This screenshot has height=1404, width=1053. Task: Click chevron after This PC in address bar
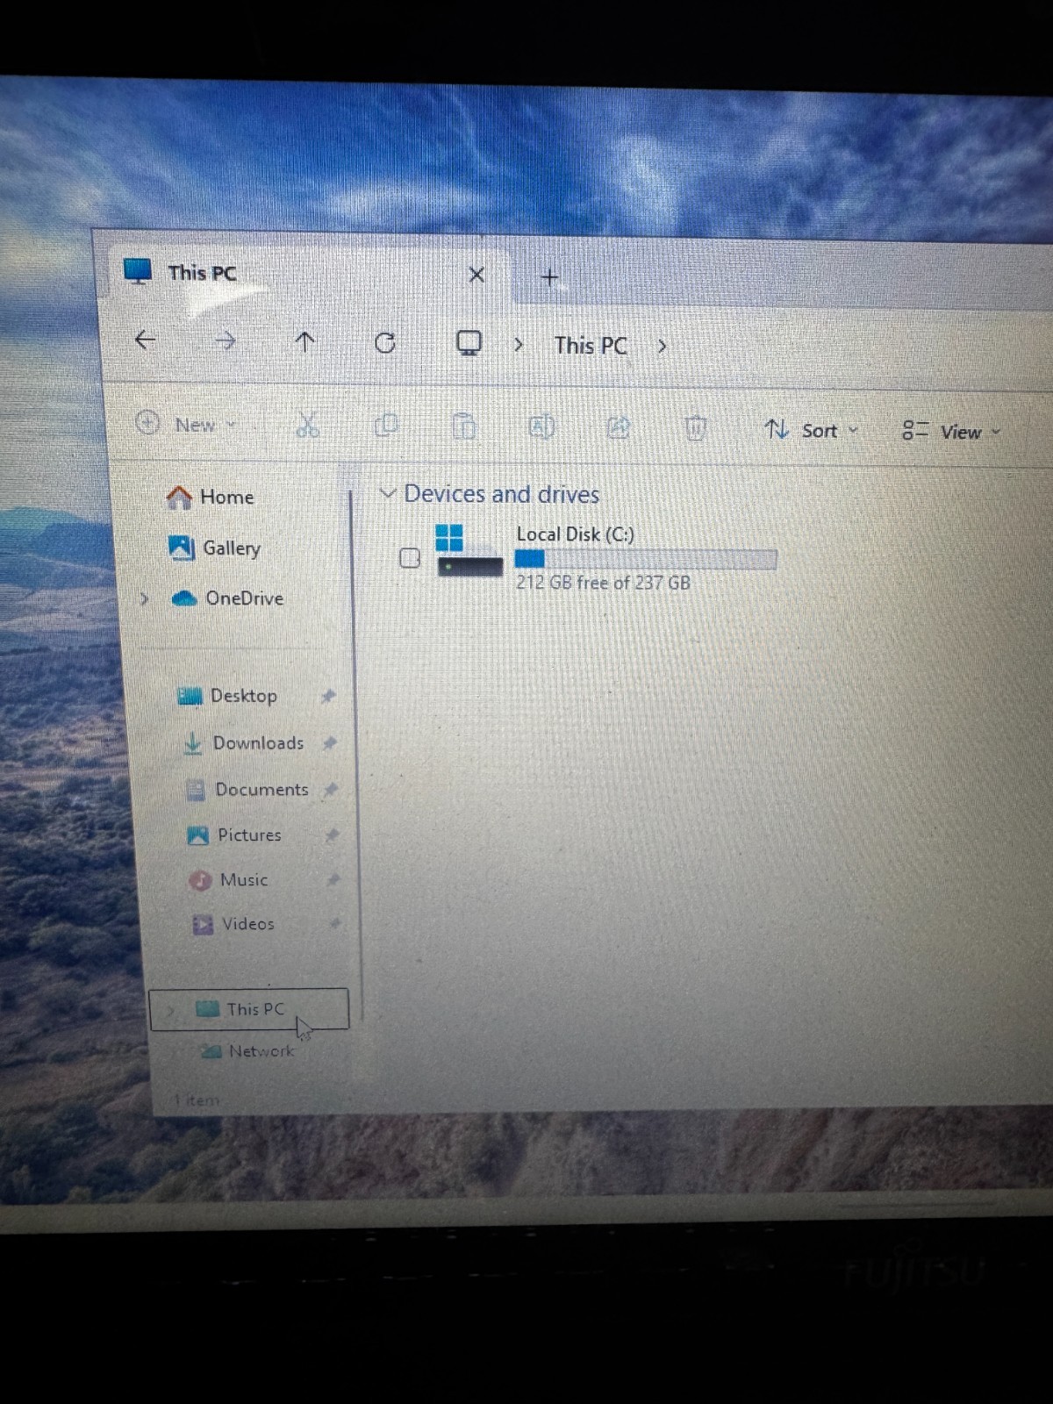pyautogui.click(x=662, y=347)
